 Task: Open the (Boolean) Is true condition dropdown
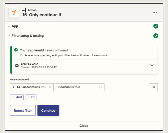coord(79,87)
